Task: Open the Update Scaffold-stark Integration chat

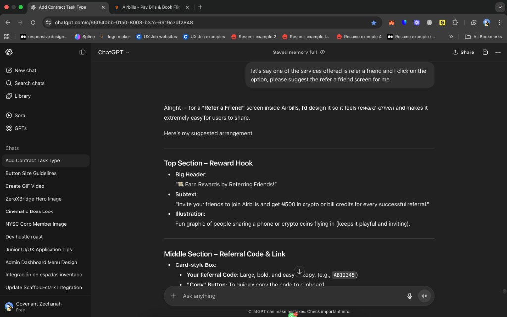Action: tap(46, 288)
